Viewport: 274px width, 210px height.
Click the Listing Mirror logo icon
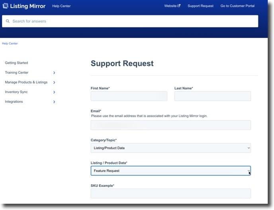5,6
